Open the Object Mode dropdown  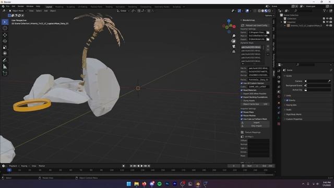click(x=18, y=10)
